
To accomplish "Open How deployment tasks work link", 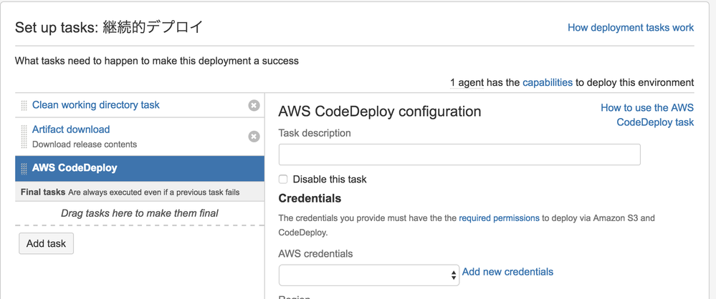I will (630, 28).
